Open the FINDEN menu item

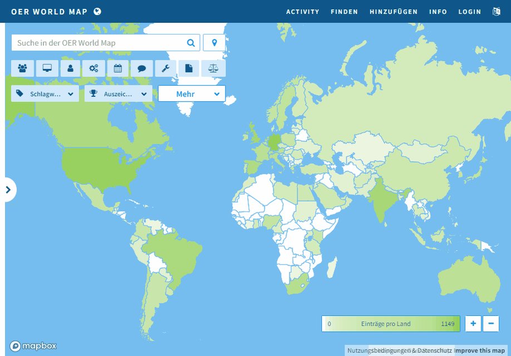tap(344, 12)
